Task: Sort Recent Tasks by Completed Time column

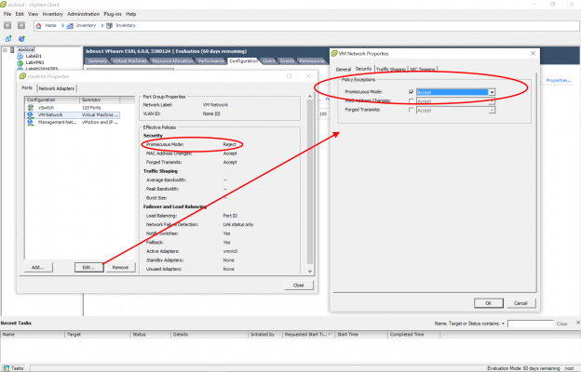Action: coord(414,334)
